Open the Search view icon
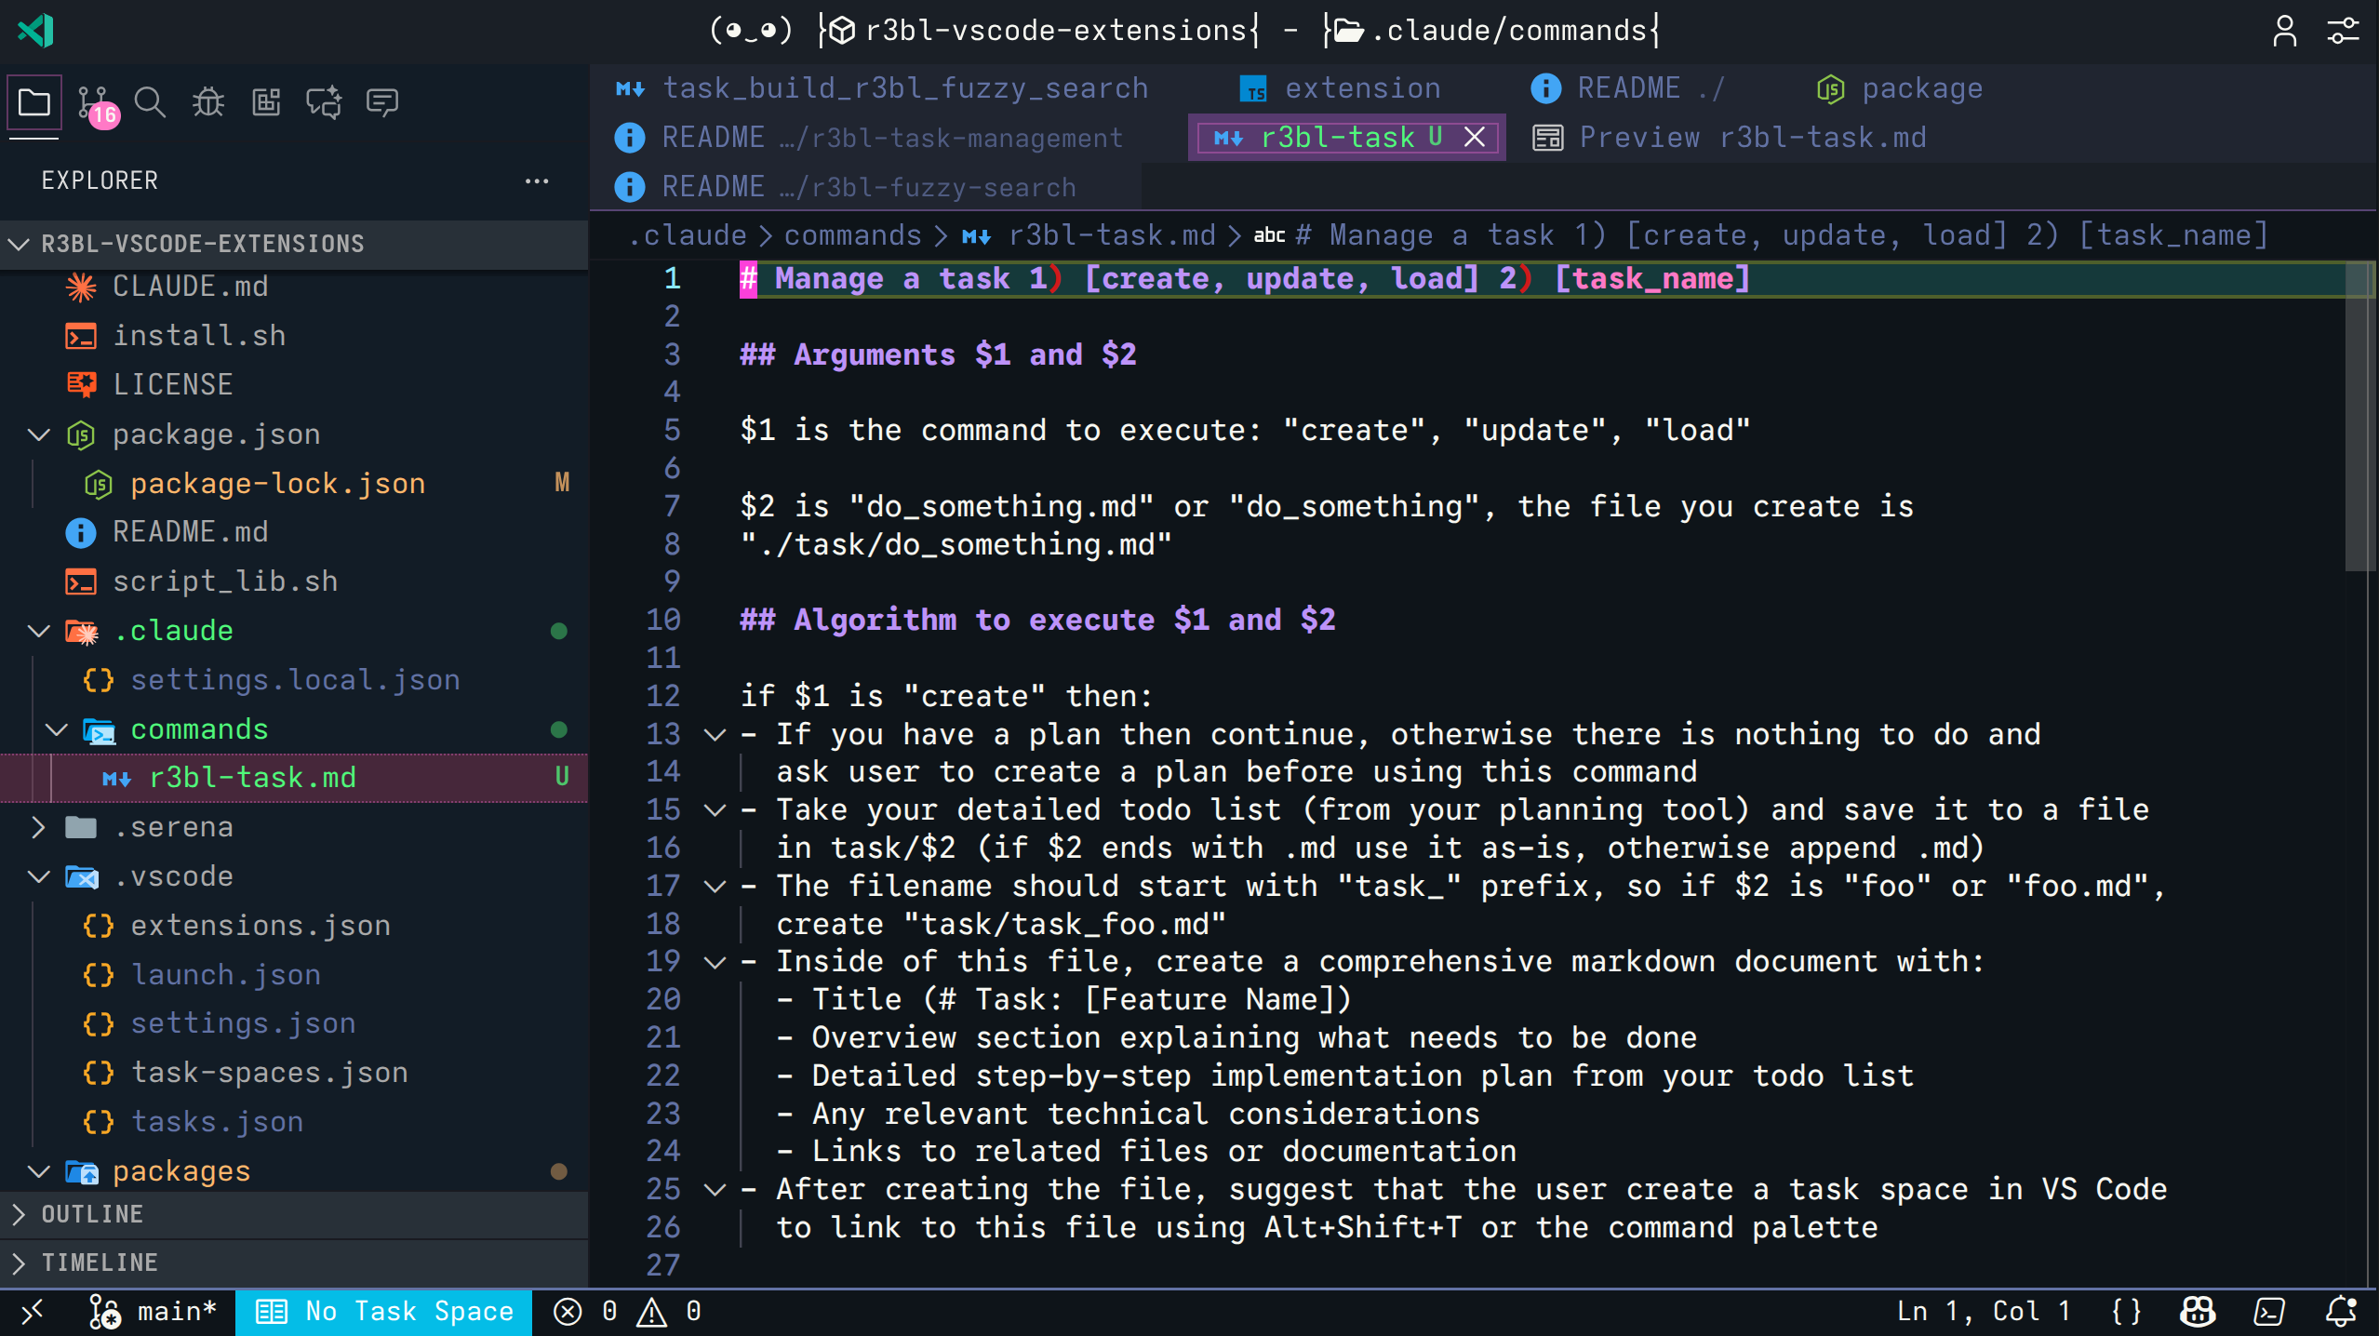The height and width of the screenshot is (1336, 2379). tap(150, 102)
